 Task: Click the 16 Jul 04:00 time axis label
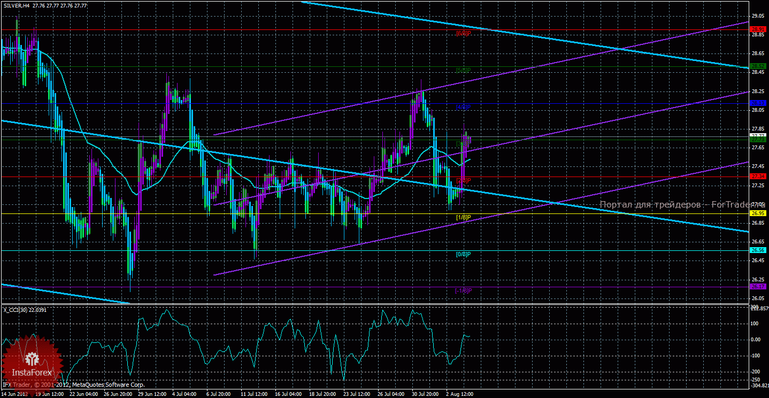click(289, 394)
